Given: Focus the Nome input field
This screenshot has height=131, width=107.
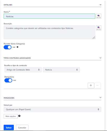Looking at the screenshot, I should tap(49, 16).
